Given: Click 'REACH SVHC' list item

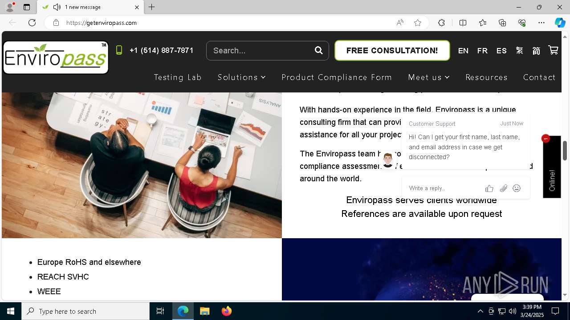Looking at the screenshot, I should click(63, 277).
